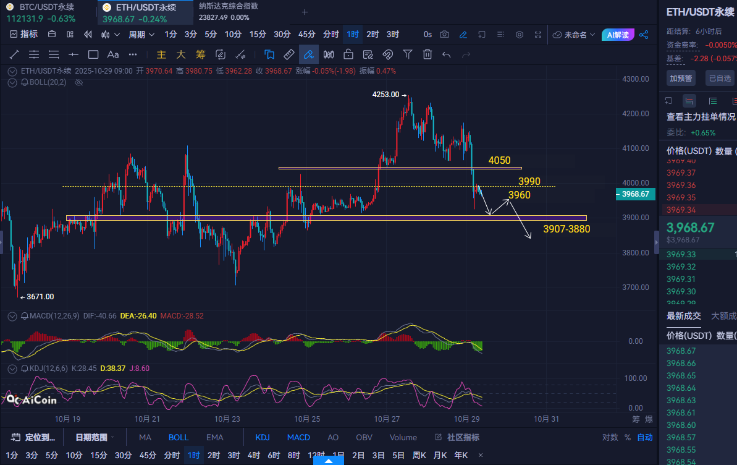This screenshot has height=465, width=737.
Task: Select the text annotation tool Aa
Action: (113, 54)
